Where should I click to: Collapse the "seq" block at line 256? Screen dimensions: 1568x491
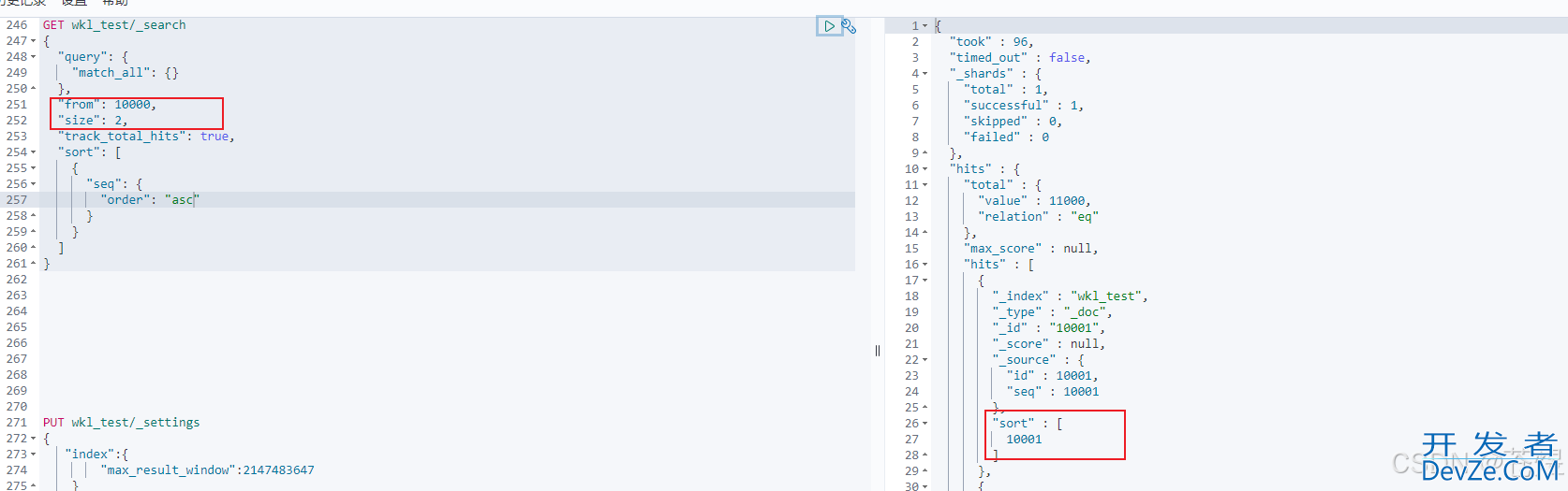tap(34, 184)
